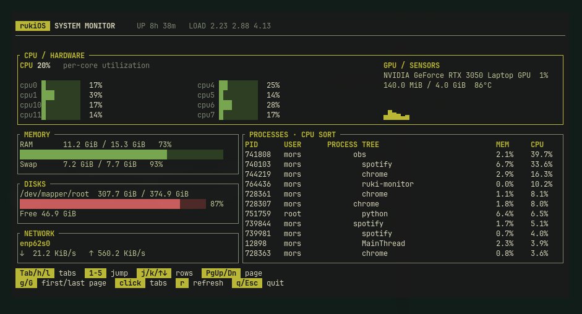Click the CPU 20% total utilization label
Image resolution: width=582 pixels, height=314 pixels.
tap(35, 66)
